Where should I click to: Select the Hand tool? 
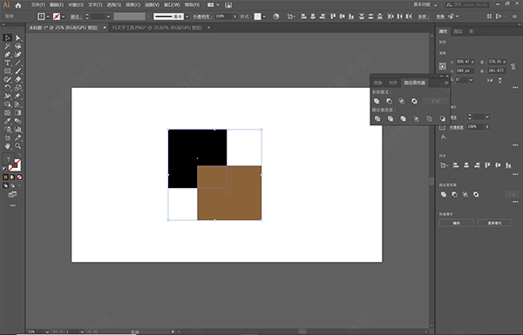(7, 146)
